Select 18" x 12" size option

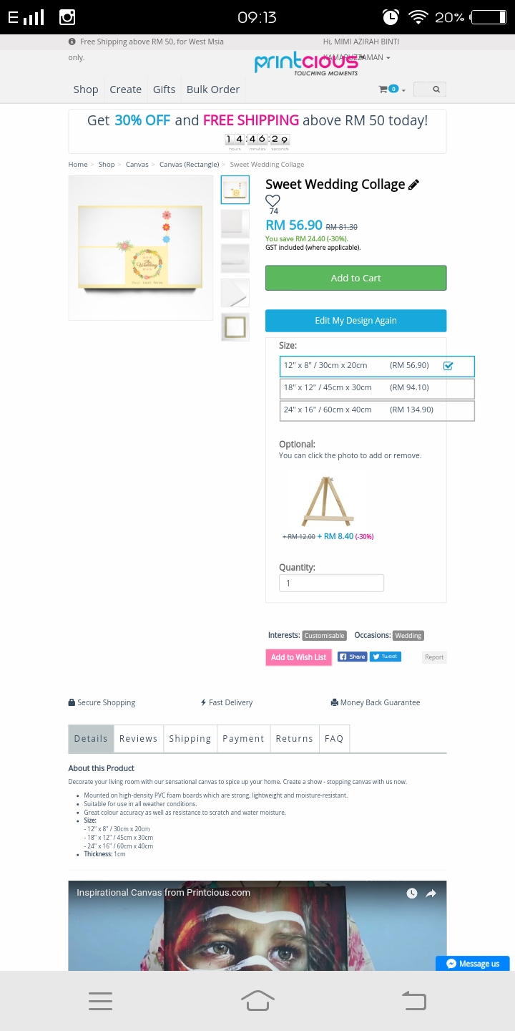coord(377,388)
